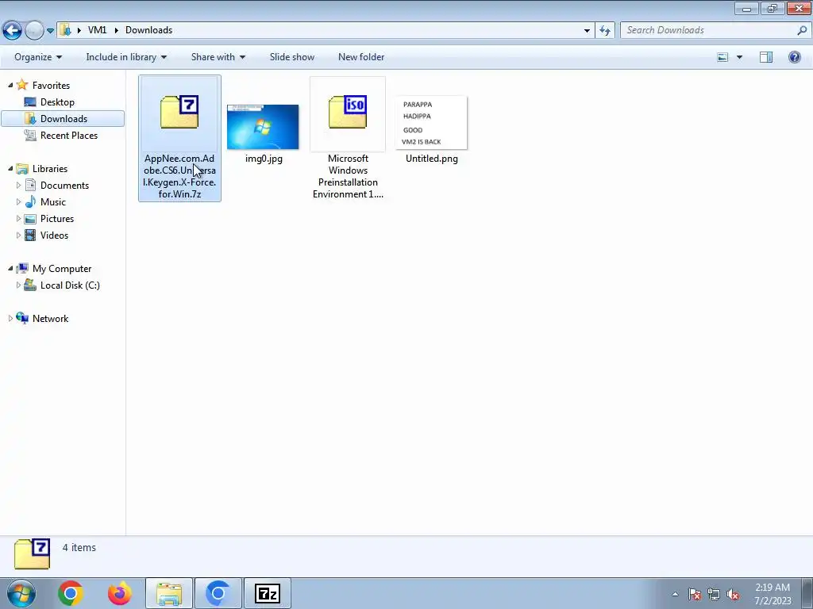The image size is (813, 609).
Task: Start the Slide show
Action: tap(292, 57)
